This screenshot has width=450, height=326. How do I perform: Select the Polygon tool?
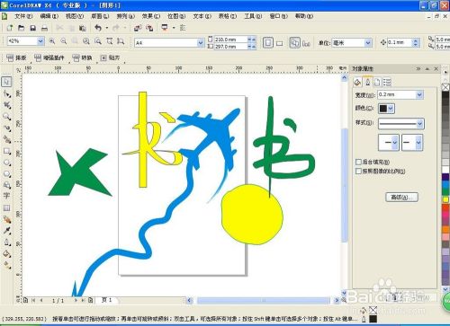[x=7, y=174]
